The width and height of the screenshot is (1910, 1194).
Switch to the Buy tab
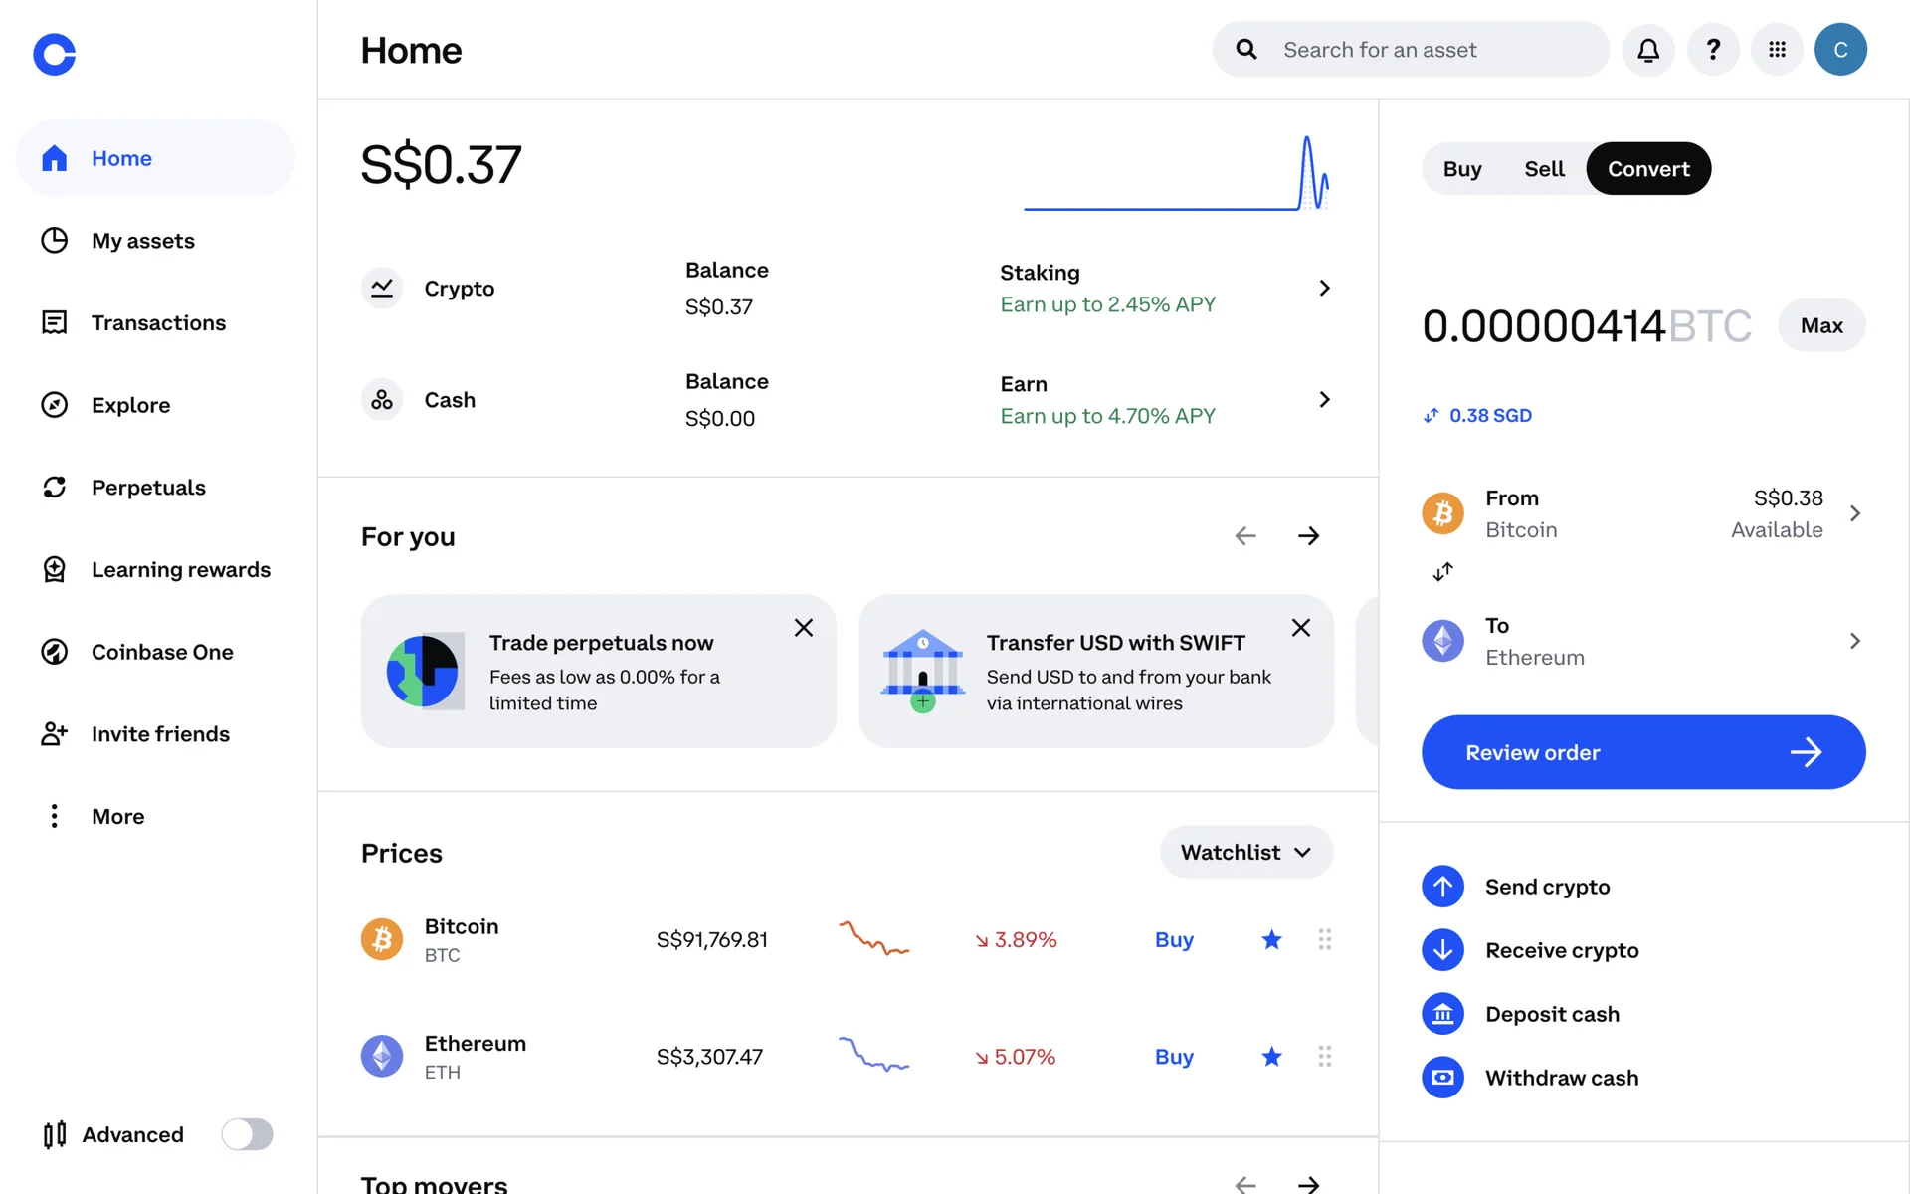tap(1462, 169)
